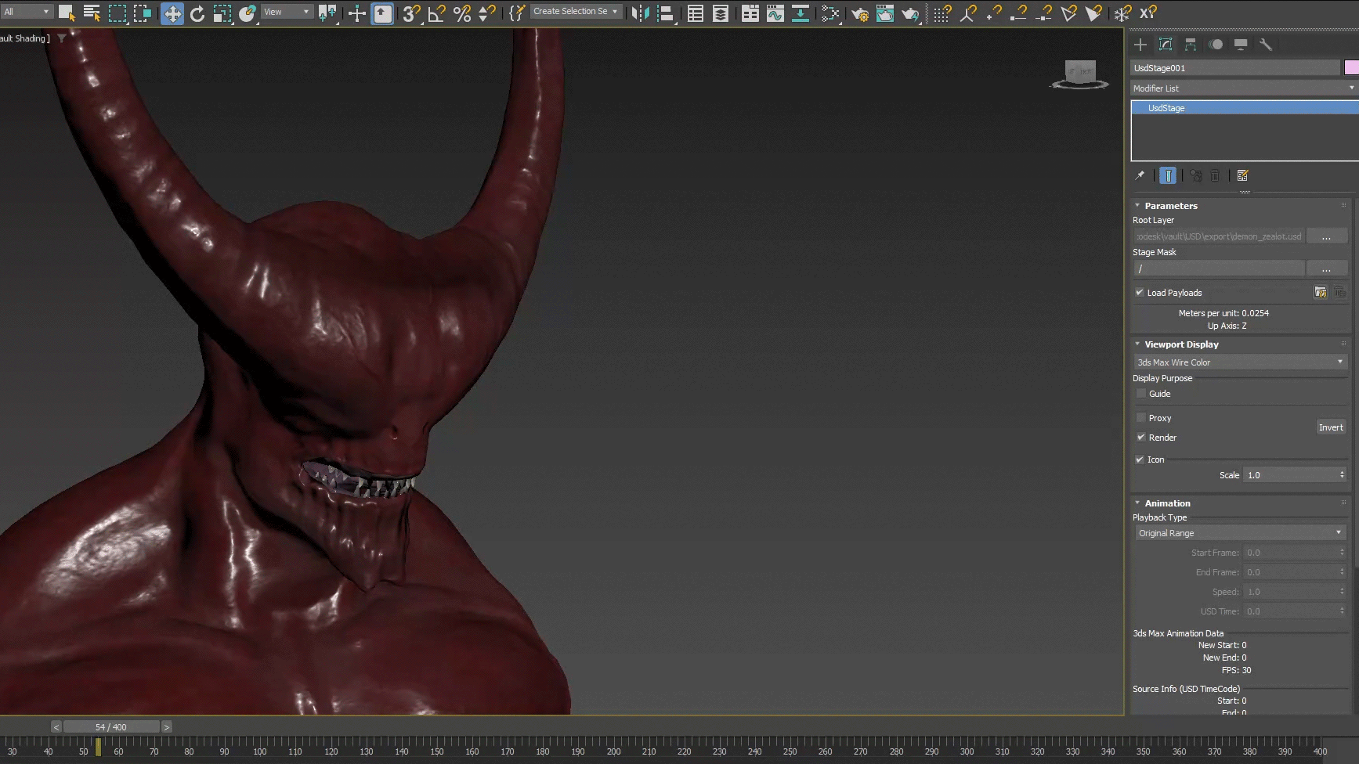Browse for a new Root Layer file

pyautogui.click(x=1328, y=236)
